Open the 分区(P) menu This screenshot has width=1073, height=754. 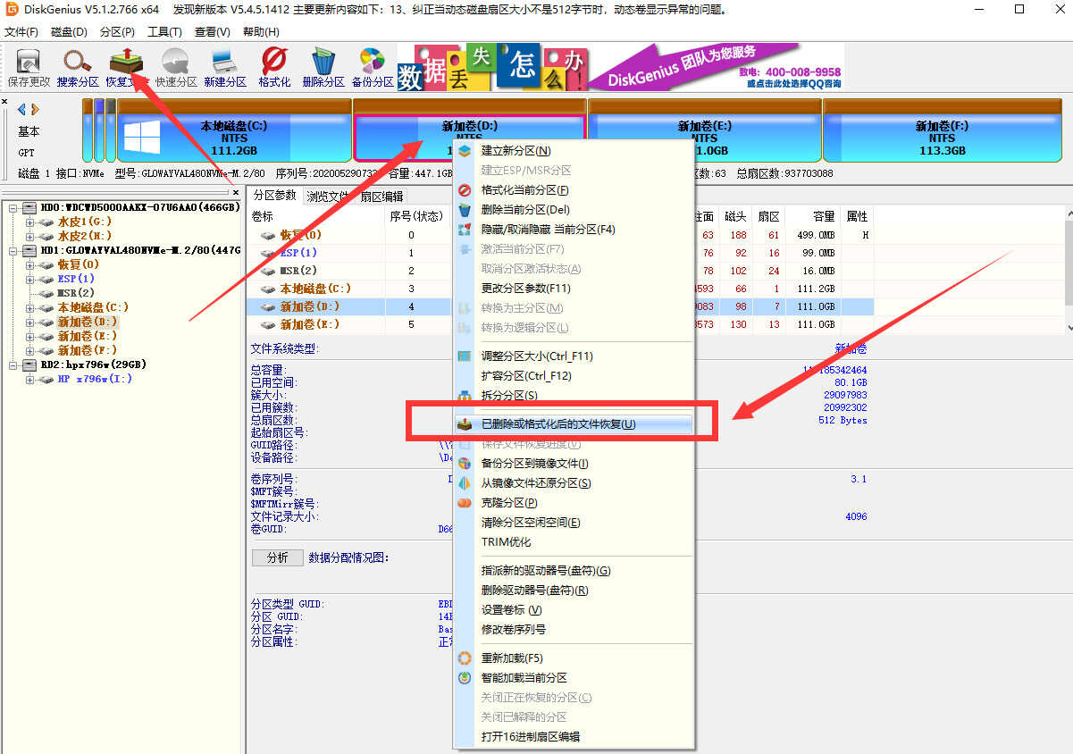point(117,32)
